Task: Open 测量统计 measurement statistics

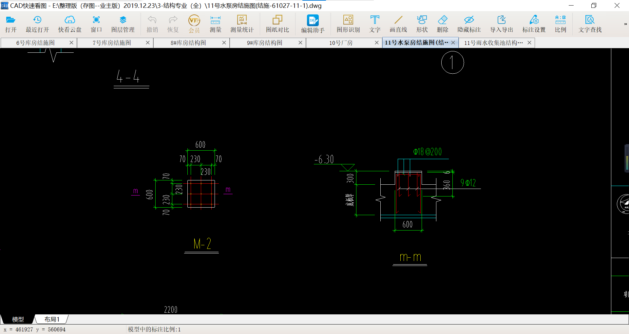Action: point(242,24)
